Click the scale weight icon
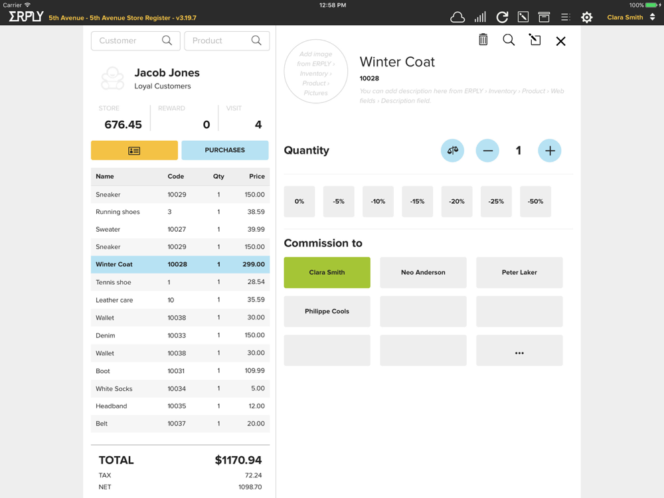664x498 pixels. point(452,151)
